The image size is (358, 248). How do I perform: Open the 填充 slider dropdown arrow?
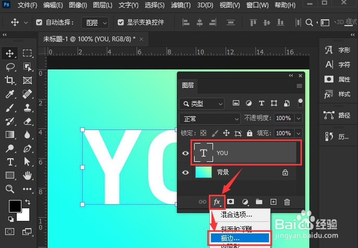(299, 133)
